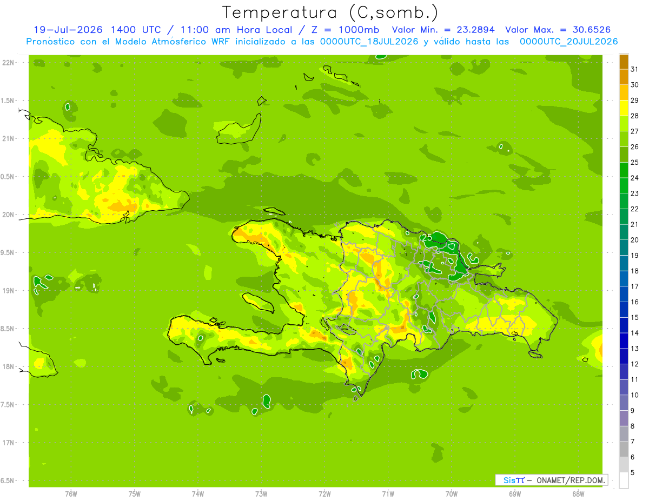Screen dimensions: 649x501
Task: Click the '75W' longitude label
Action: point(135,494)
